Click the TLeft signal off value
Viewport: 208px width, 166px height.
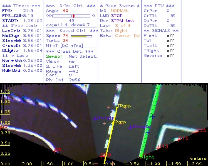[x=170, y=46]
